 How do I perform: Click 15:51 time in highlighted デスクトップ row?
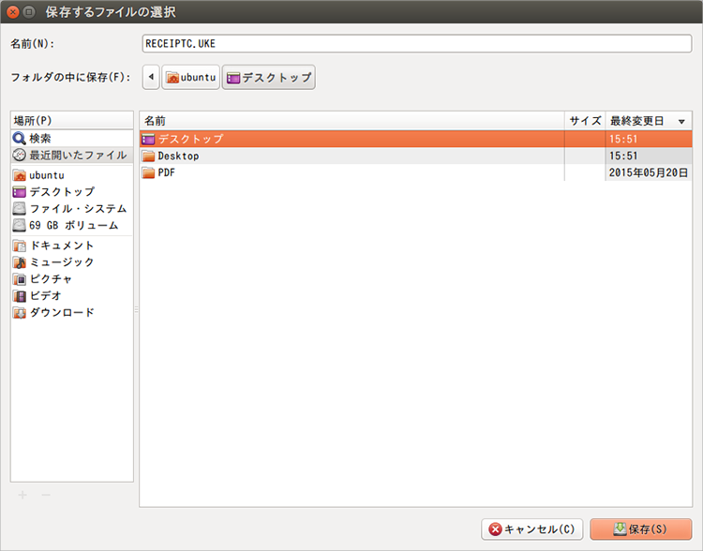click(x=623, y=140)
